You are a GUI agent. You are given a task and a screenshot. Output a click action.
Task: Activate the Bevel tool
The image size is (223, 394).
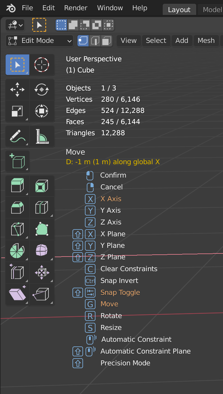[17, 207]
